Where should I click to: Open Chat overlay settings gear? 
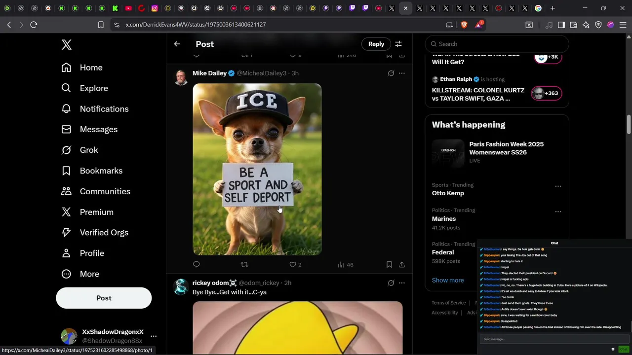click(x=613, y=349)
